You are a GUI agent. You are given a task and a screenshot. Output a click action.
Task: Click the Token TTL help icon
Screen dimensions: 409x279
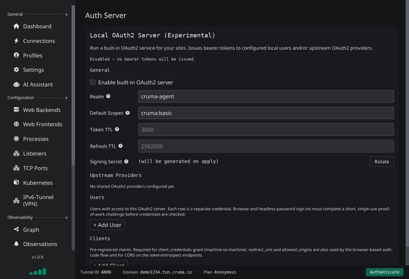point(117,129)
